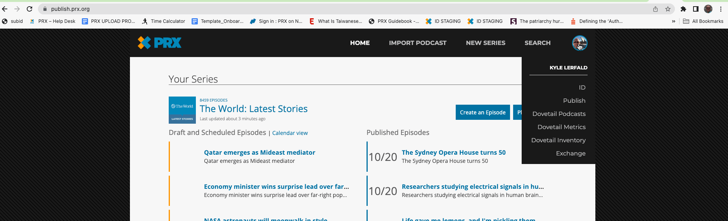The image size is (728, 221).
Task: Go to HOME in PRX navigation
Action: click(x=360, y=43)
